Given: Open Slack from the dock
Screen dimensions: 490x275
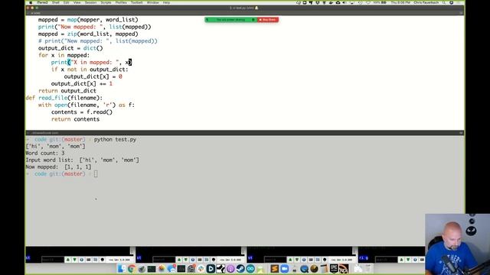Looking at the screenshot, I should (201, 268).
